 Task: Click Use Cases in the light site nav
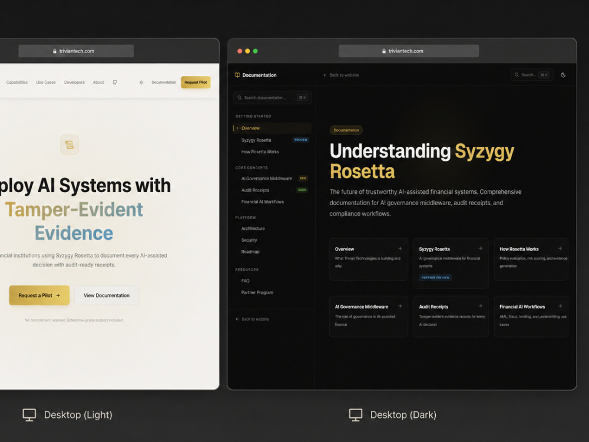click(46, 83)
